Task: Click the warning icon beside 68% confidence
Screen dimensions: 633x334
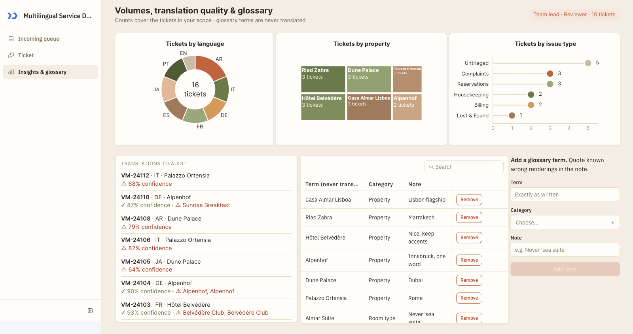Action: 124,184
